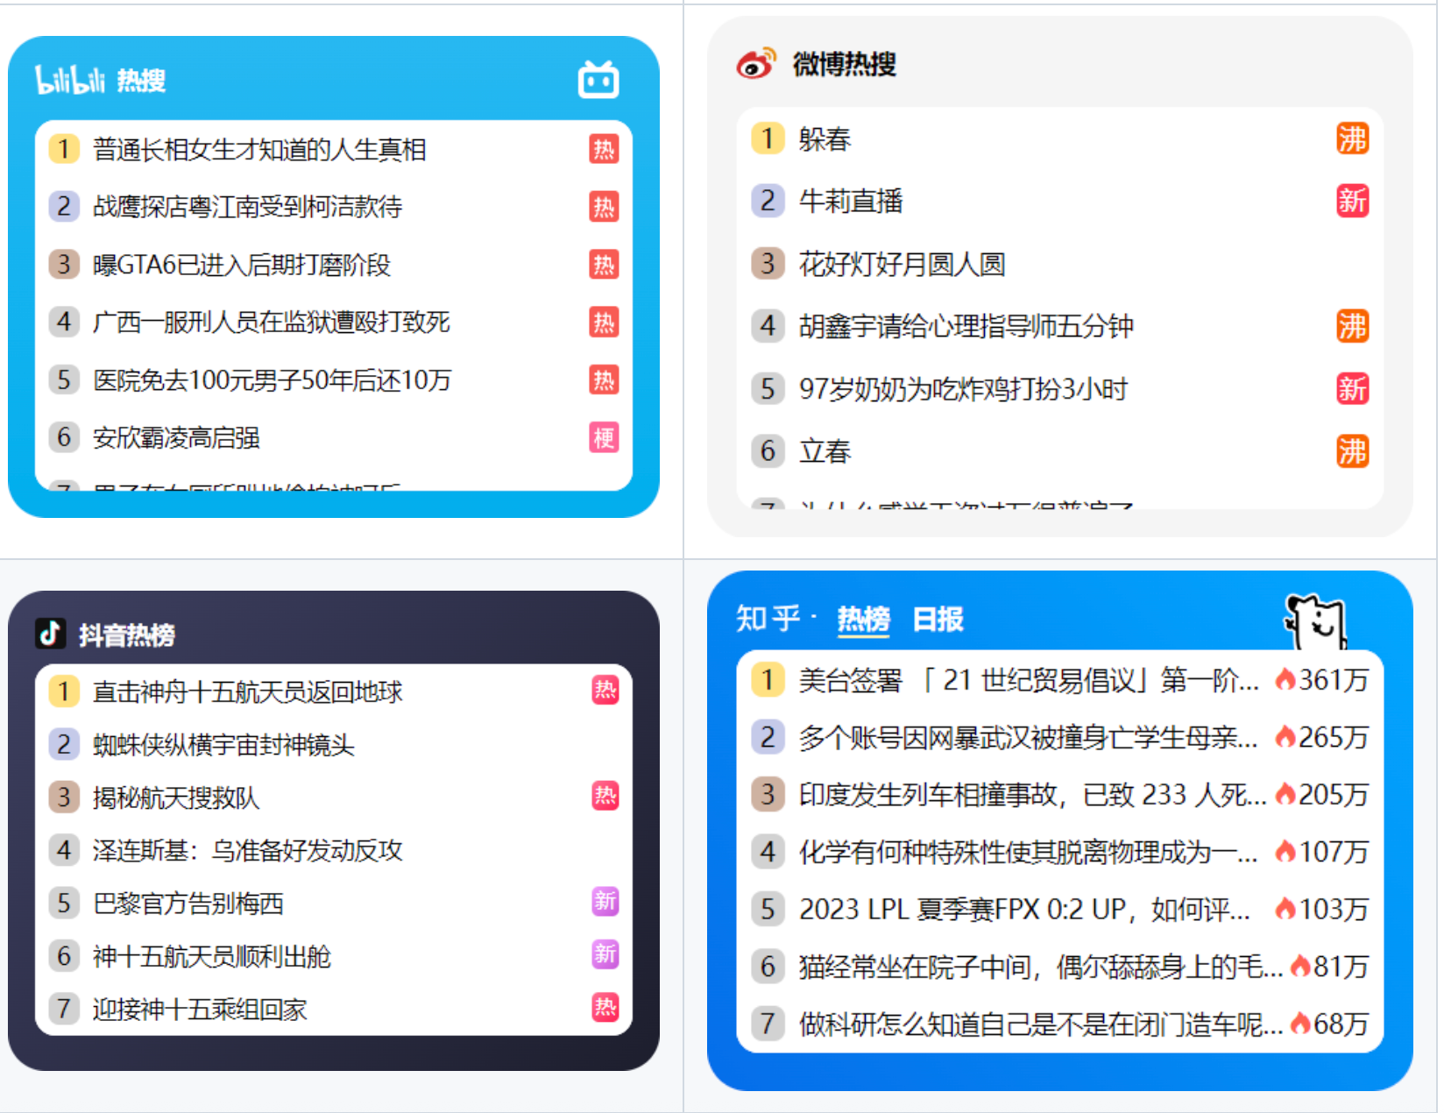
Task: Click flame icon beside 361万
Action: click(x=1285, y=679)
